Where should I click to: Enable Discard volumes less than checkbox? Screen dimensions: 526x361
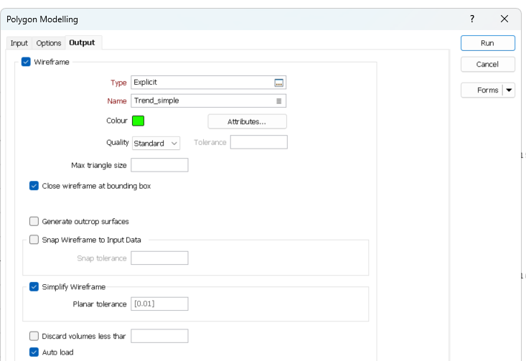[x=34, y=336]
